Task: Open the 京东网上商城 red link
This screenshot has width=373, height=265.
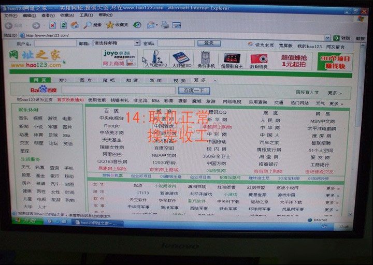Action: (164, 170)
